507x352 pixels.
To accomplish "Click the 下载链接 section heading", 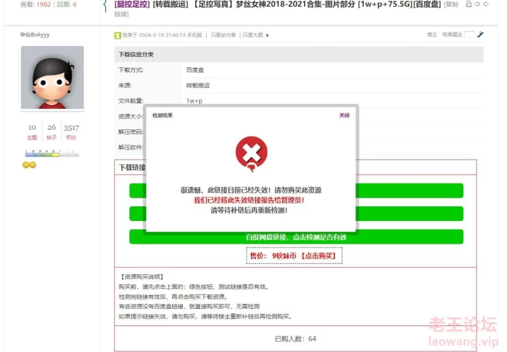I will pyautogui.click(x=132, y=167).
